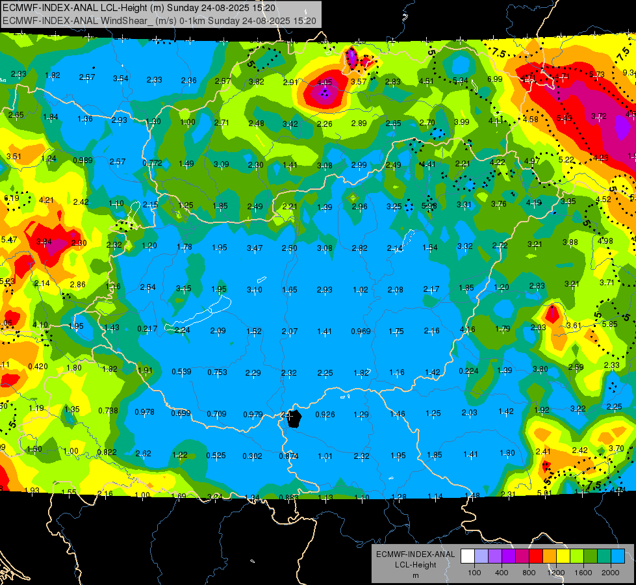Click the legend tick label '1600'

(583, 573)
